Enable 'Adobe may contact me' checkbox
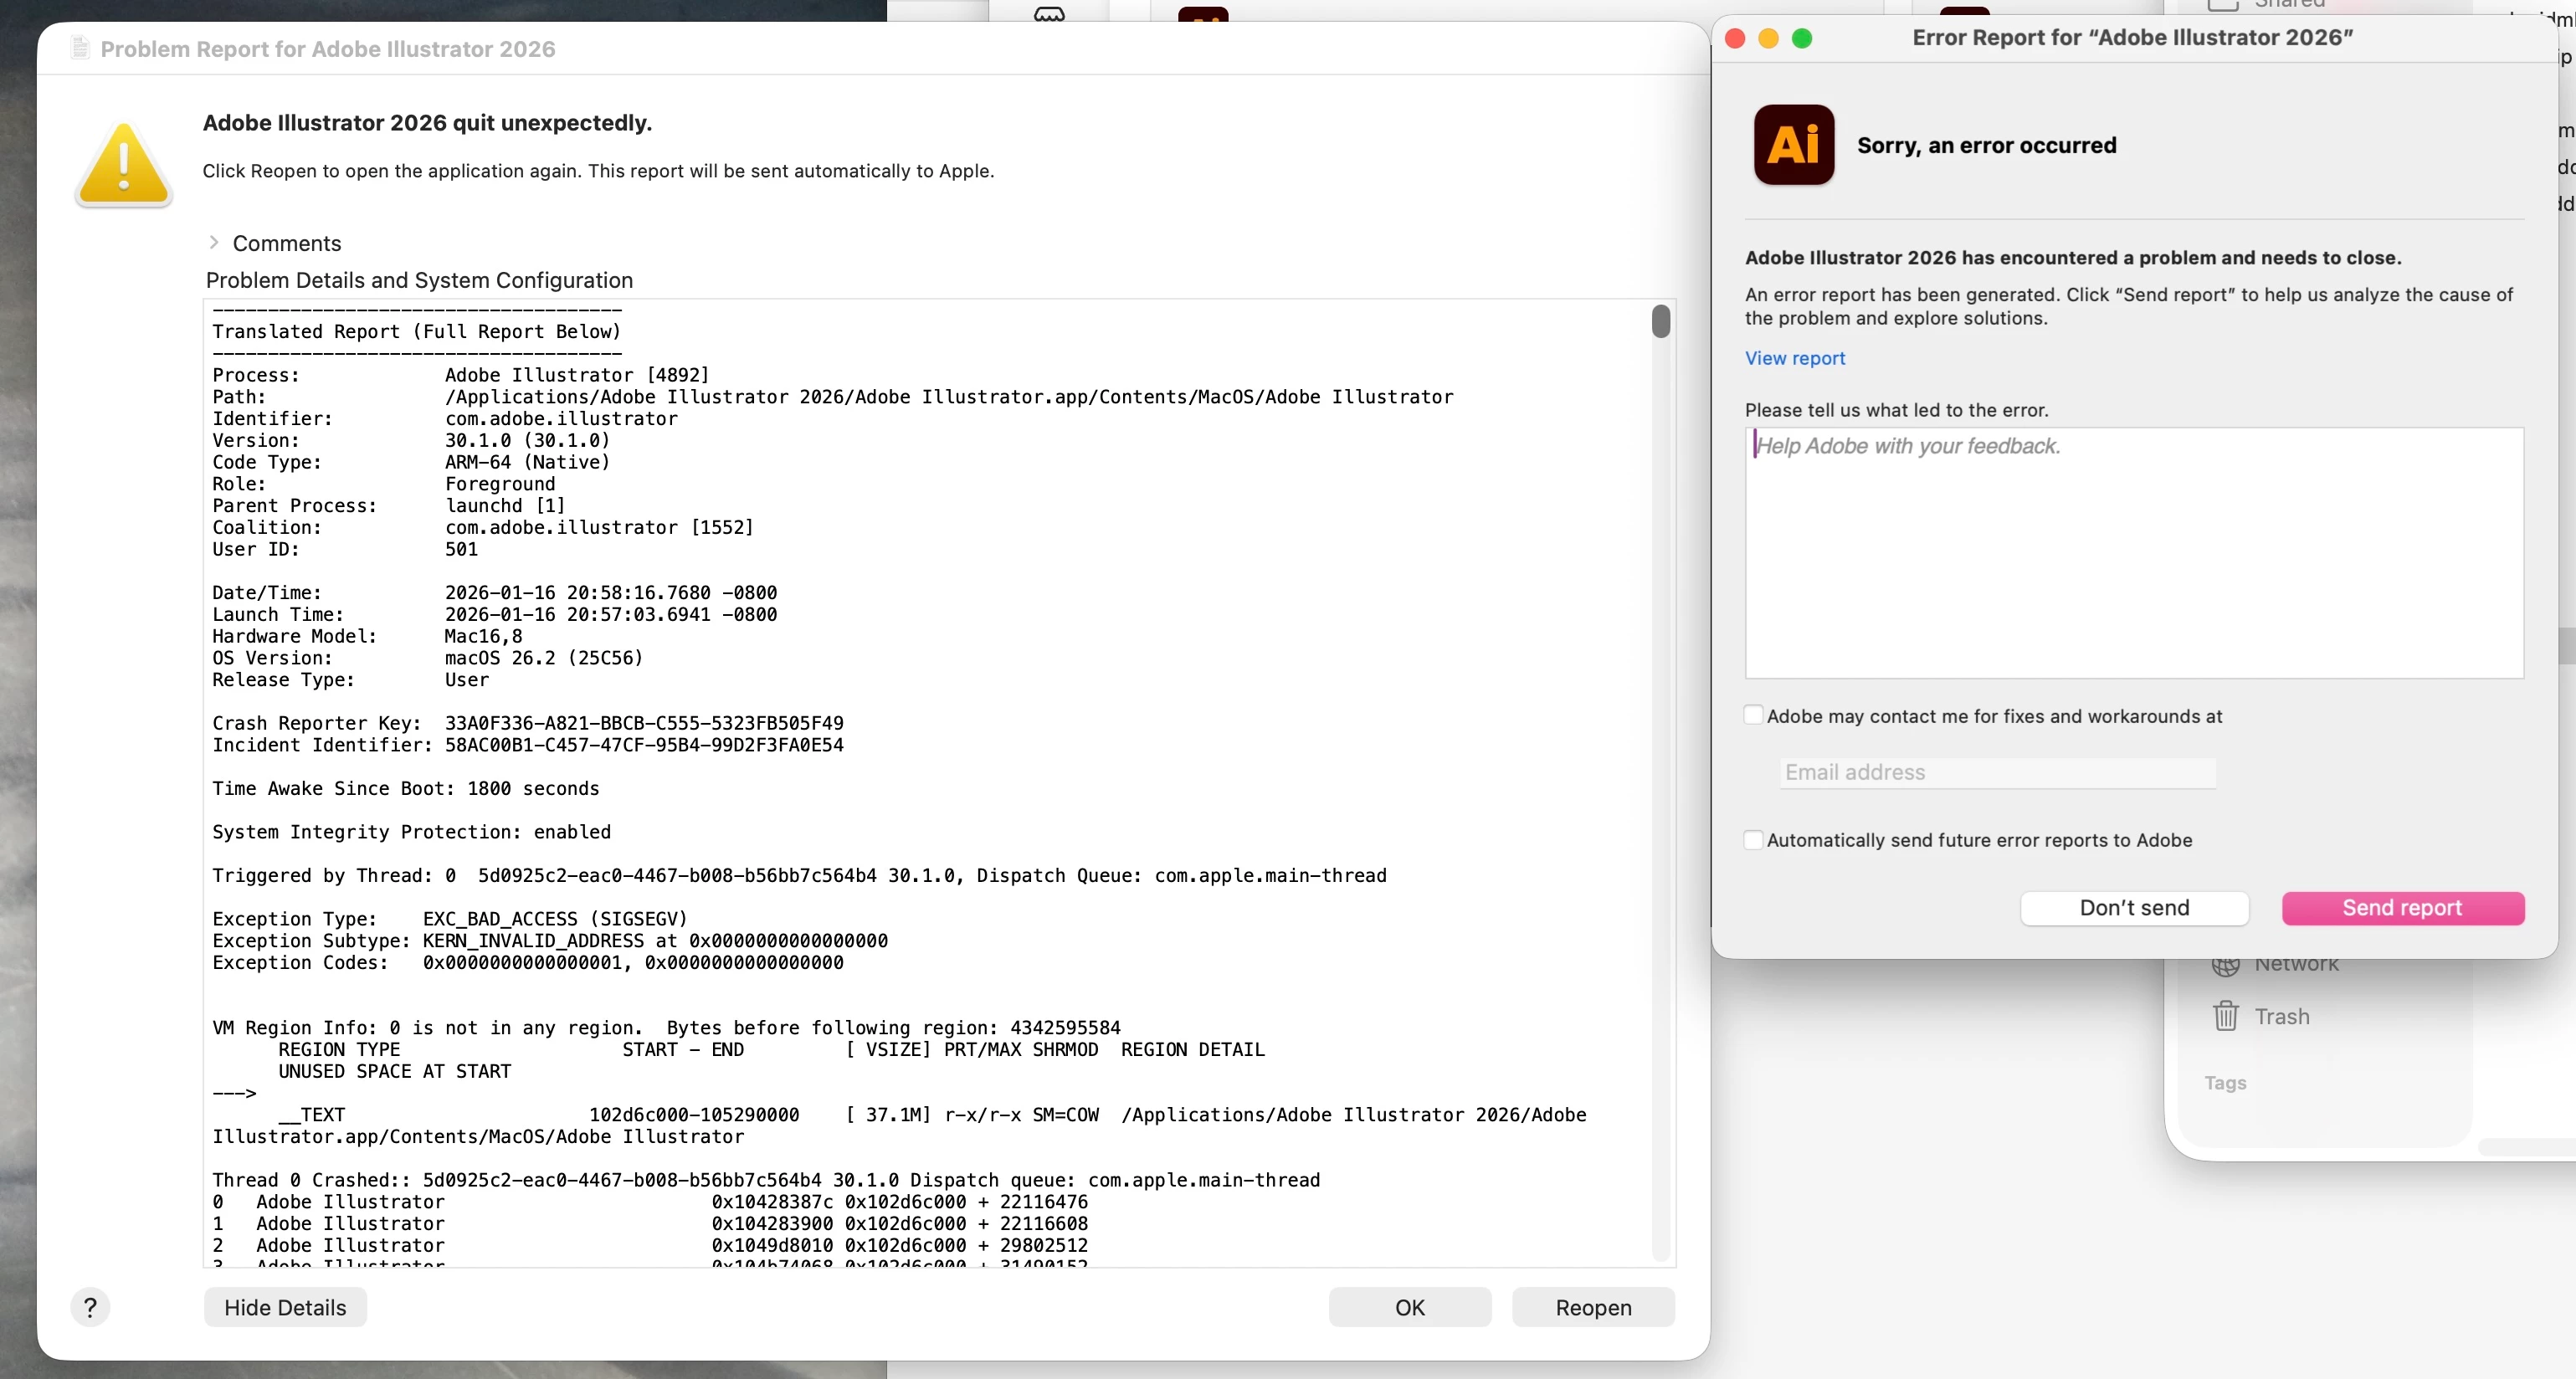 coord(1753,715)
